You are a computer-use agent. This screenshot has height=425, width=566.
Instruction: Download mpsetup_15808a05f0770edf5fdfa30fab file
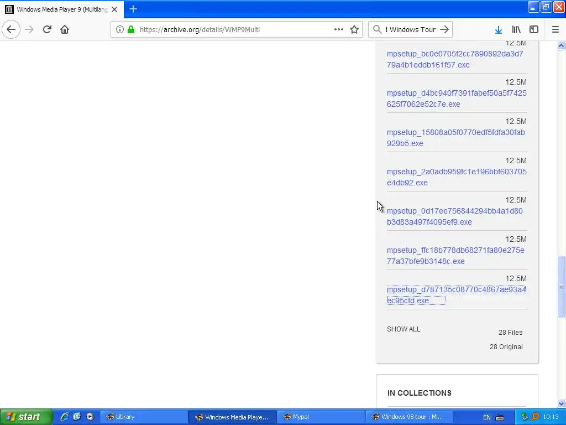coord(456,138)
